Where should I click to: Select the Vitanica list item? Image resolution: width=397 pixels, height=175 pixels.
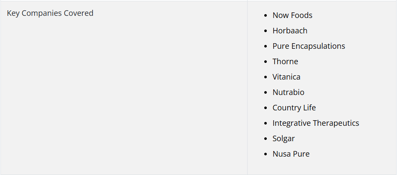pyautogui.click(x=286, y=77)
